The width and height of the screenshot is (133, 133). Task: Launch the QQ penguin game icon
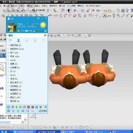pos(13,107)
